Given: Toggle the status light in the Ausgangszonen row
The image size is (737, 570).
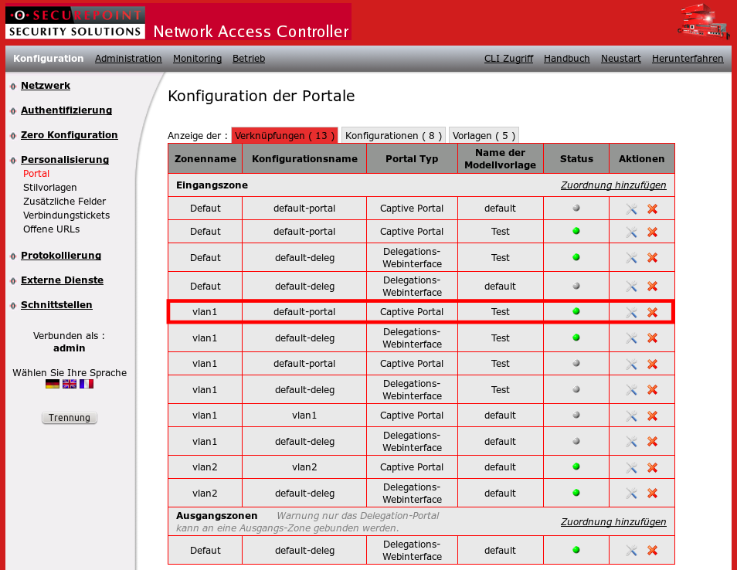Looking at the screenshot, I should [x=576, y=550].
